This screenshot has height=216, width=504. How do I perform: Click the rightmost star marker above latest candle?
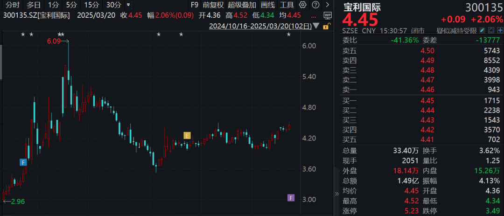[289, 35]
